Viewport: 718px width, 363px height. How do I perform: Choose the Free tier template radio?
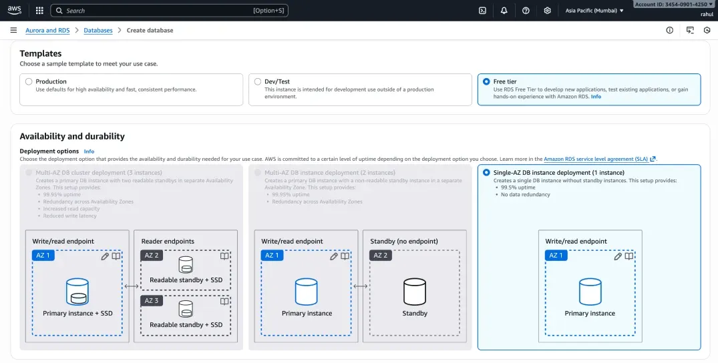(486, 81)
